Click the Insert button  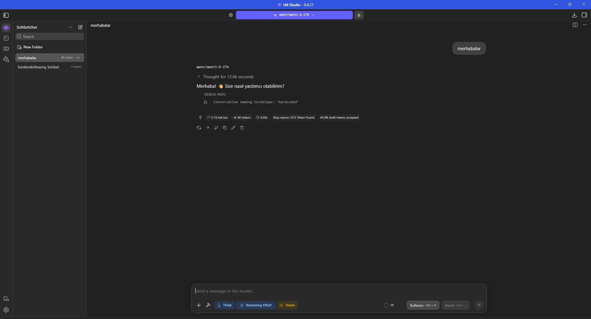pyautogui.click(x=455, y=305)
